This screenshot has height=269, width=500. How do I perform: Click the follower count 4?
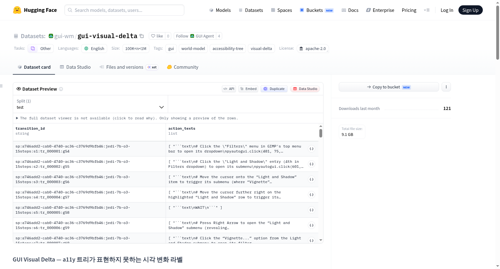tap(219, 36)
